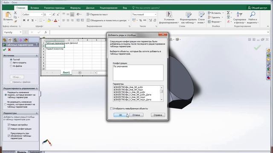
Task: Toggle the Новые настройки checkbox
Action: 9,125
